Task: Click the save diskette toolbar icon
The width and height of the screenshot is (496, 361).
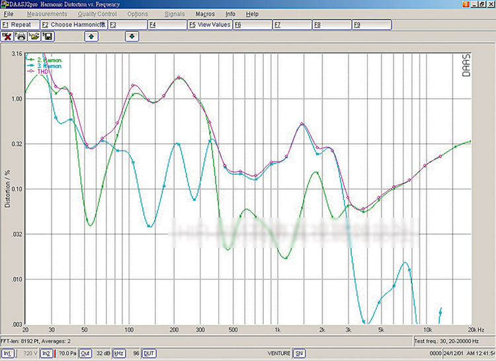Action: coord(48,36)
